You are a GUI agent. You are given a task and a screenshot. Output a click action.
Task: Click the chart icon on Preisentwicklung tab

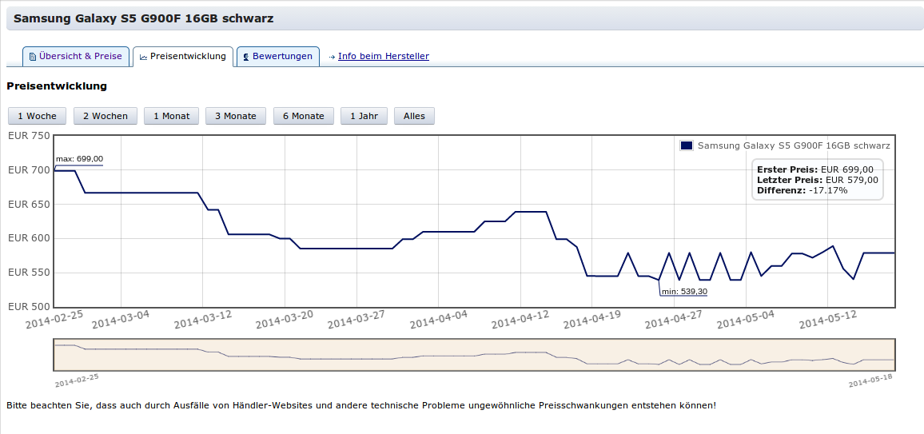pyautogui.click(x=143, y=57)
